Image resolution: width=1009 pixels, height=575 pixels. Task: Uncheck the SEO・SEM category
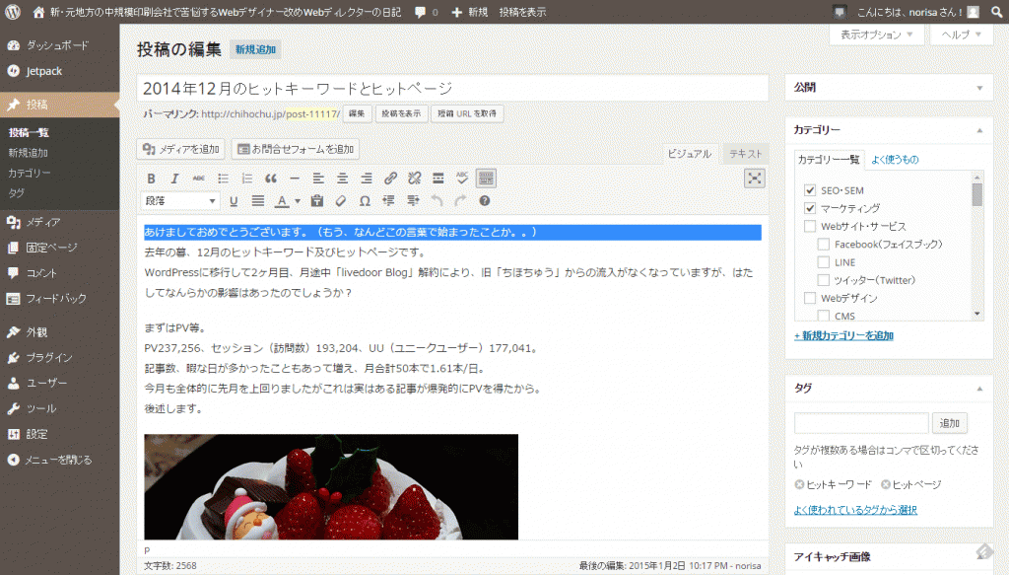(811, 190)
